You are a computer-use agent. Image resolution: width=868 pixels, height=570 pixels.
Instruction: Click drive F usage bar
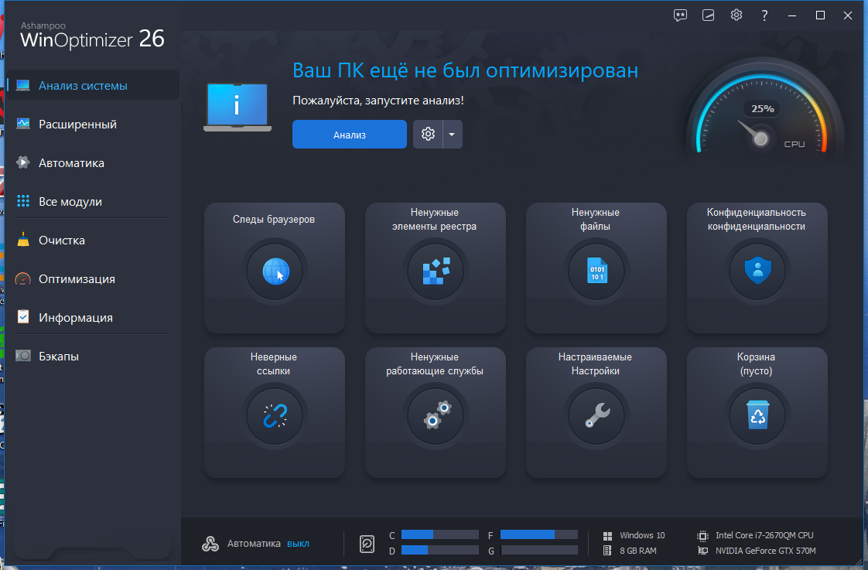pyautogui.click(x=539, y=534)
